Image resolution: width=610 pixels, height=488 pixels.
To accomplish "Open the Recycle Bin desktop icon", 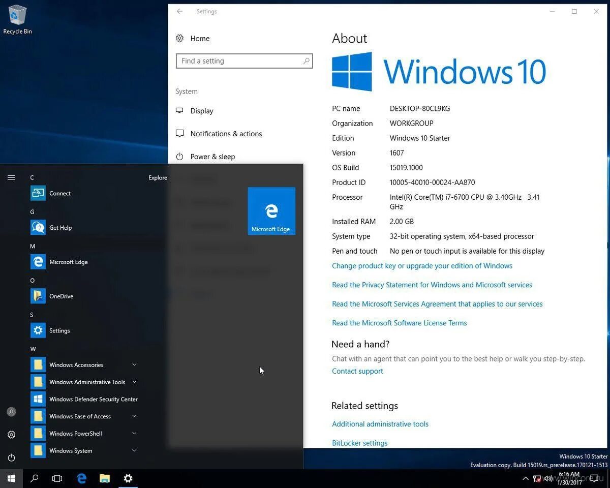I will tap(17, 19).
